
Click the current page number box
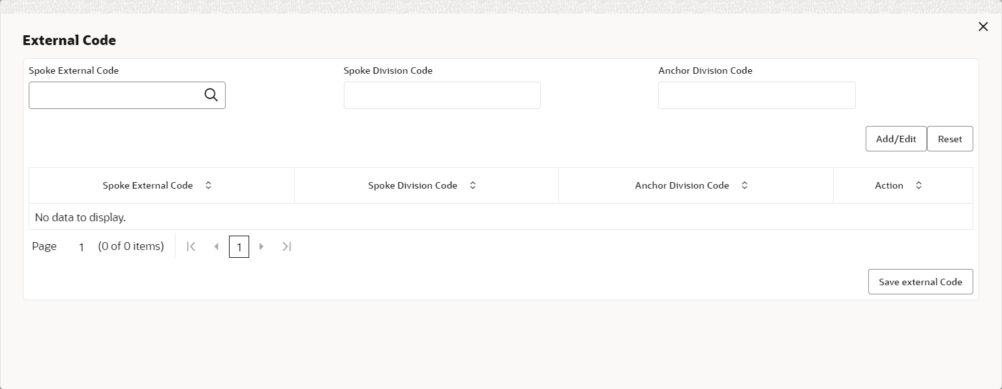point(239,247)
